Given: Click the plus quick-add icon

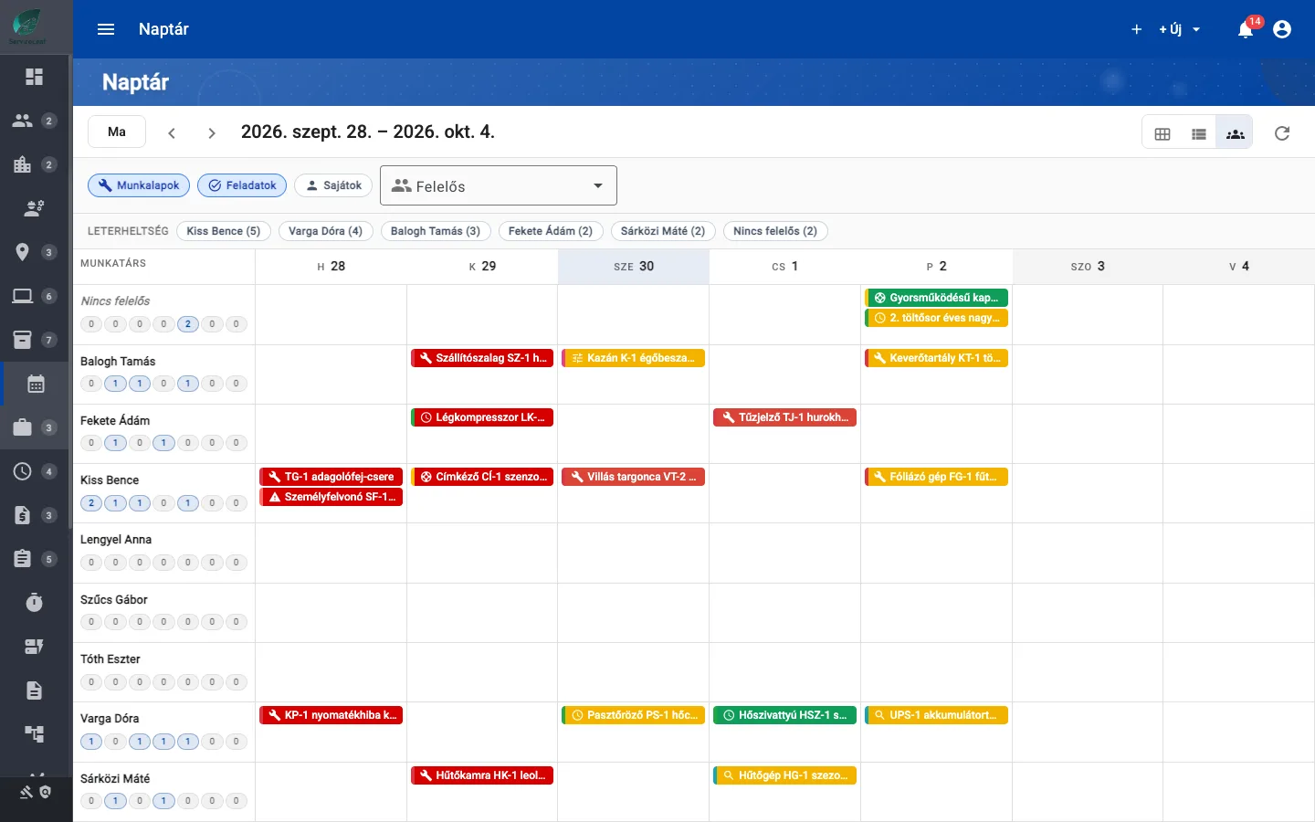Looking at the screenshot, I should coord(1137,29).
